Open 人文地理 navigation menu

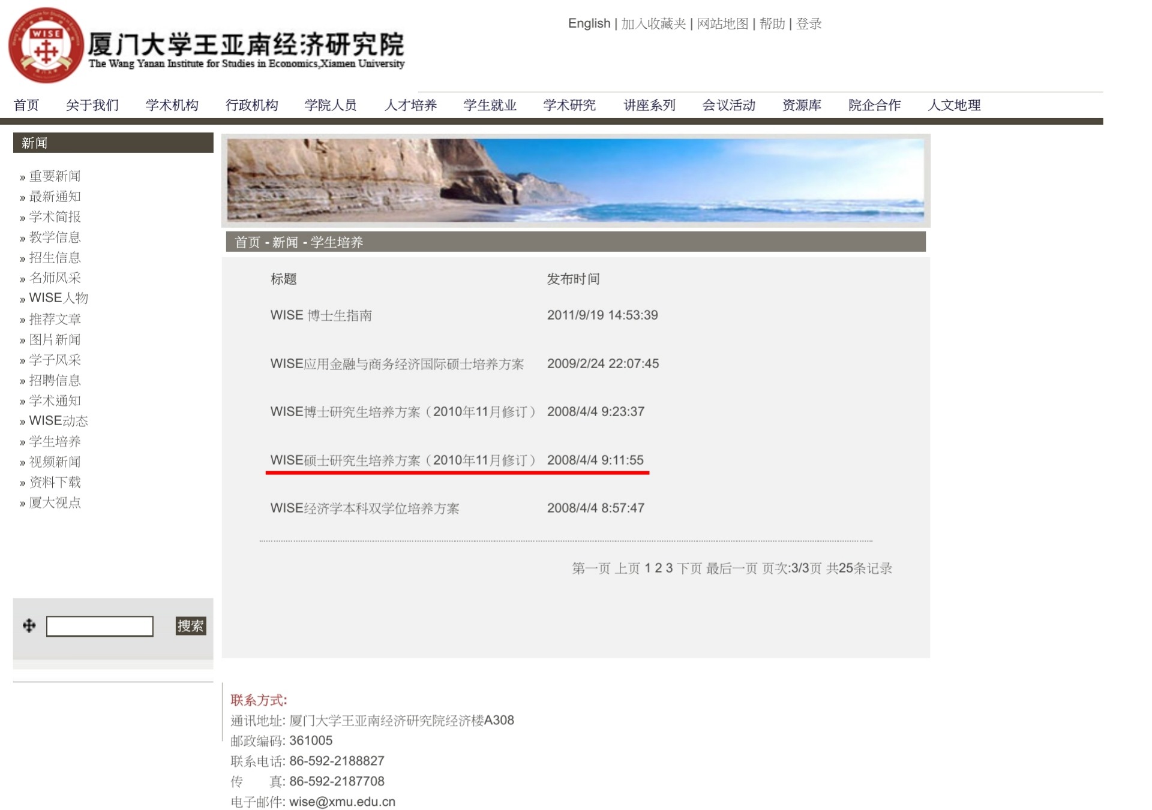click(x=955, y=105)
